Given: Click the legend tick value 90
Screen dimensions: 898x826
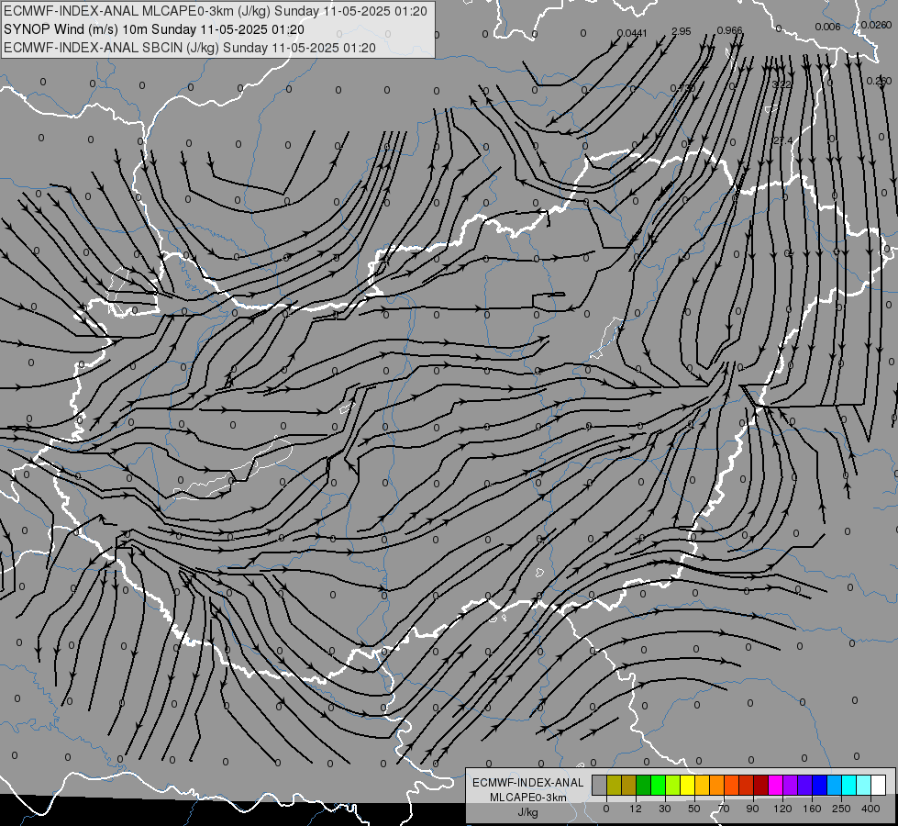Looking at the screenshot, I should (752, 809).
